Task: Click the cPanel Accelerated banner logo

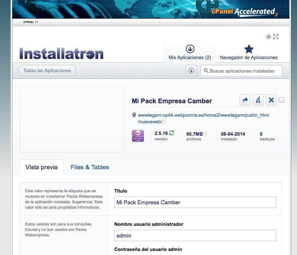Action: coord(237,8)
